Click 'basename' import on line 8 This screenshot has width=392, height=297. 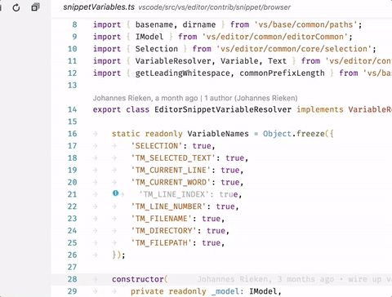point(154,24)
